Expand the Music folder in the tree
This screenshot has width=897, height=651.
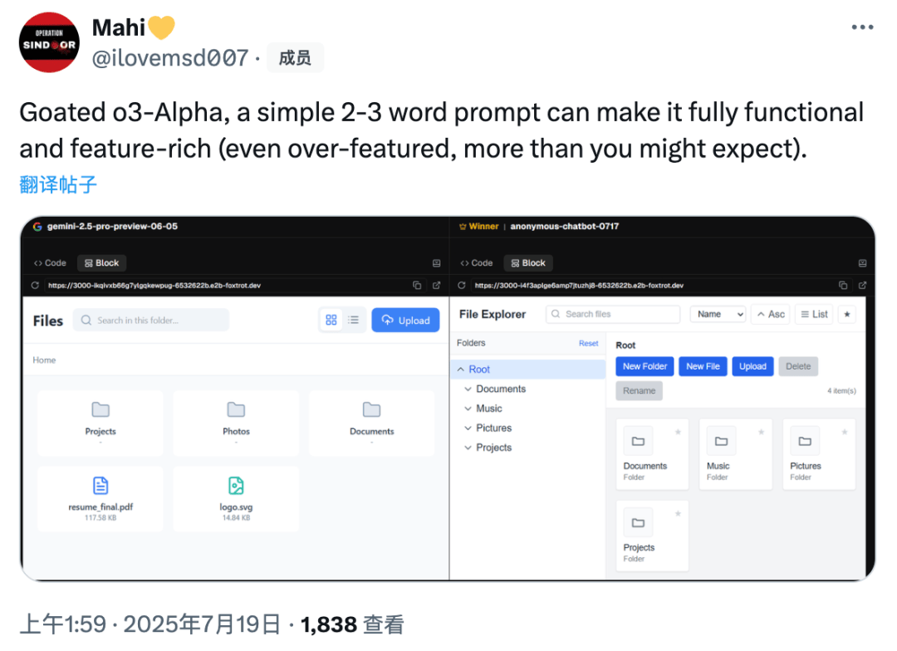pyautogui.click(x=468, y=409)
